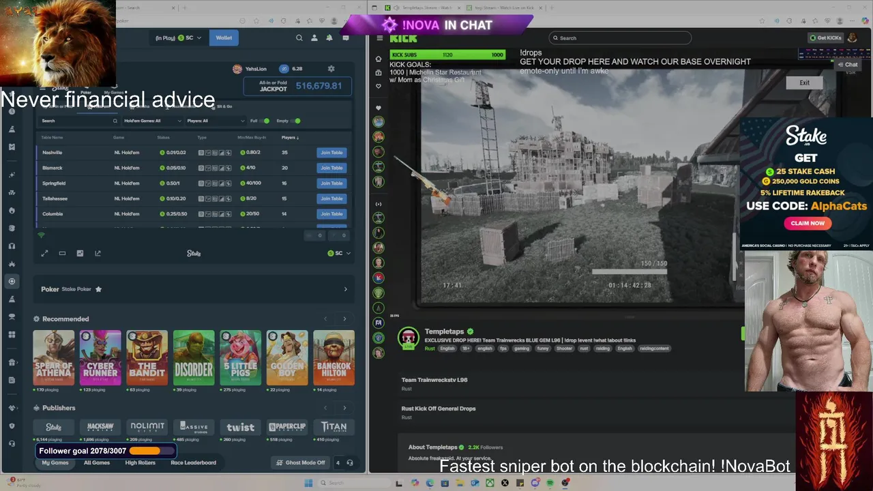
Task: Open Kick hamburger menu icon
Action: 379,38
